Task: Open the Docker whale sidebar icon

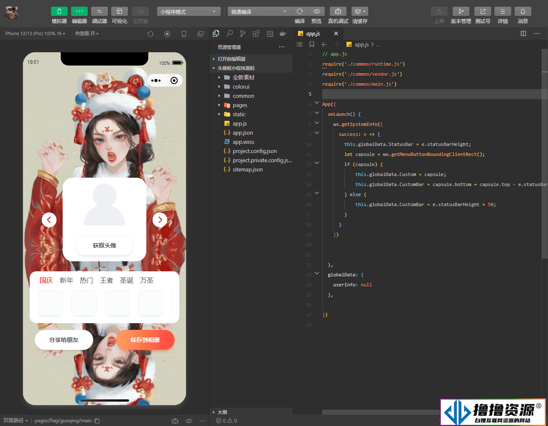Action: pyautogui.click(x=283, y=33)
